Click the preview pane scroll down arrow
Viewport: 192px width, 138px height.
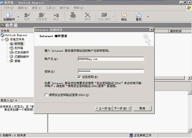[190, 130]
